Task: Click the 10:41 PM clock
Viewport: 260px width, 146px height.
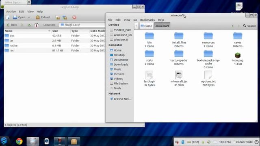Action: [225, 142]
